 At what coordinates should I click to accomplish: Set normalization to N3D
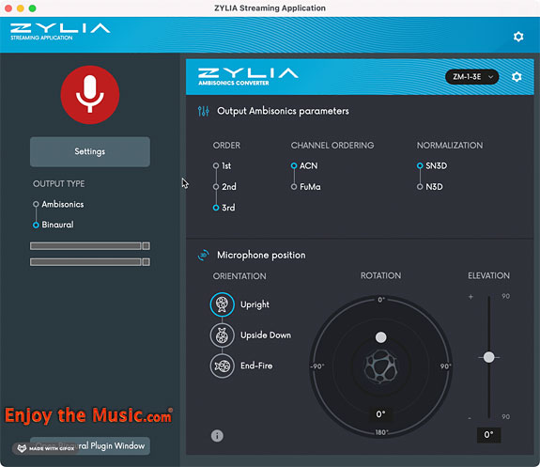click(430, 187)
